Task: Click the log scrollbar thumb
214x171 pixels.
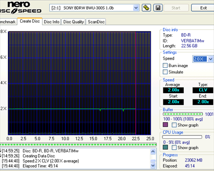Action: (153, 161)
